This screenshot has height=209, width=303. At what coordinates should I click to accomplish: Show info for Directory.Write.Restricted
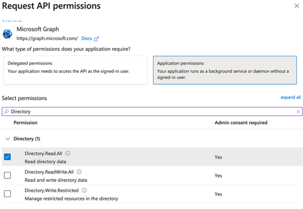point(84,190)
